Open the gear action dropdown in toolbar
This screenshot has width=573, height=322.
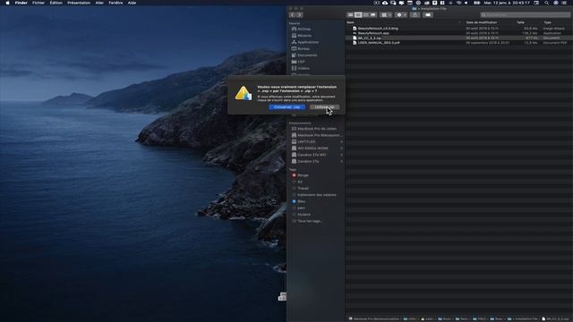coord(401,15)
